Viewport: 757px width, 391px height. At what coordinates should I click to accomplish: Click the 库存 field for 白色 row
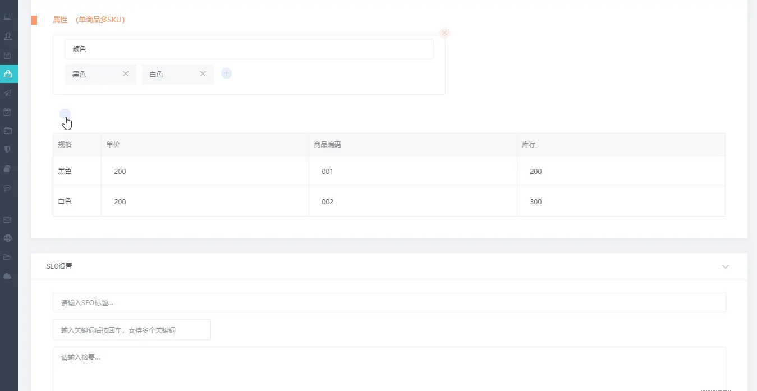coord(620,201)
